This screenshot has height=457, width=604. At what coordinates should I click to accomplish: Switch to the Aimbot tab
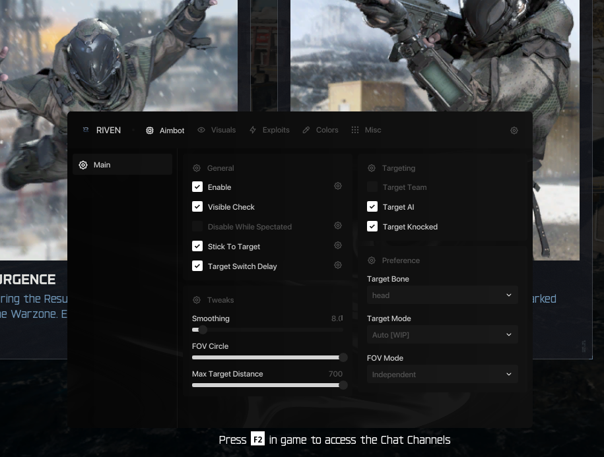click(x=165, y=131)
